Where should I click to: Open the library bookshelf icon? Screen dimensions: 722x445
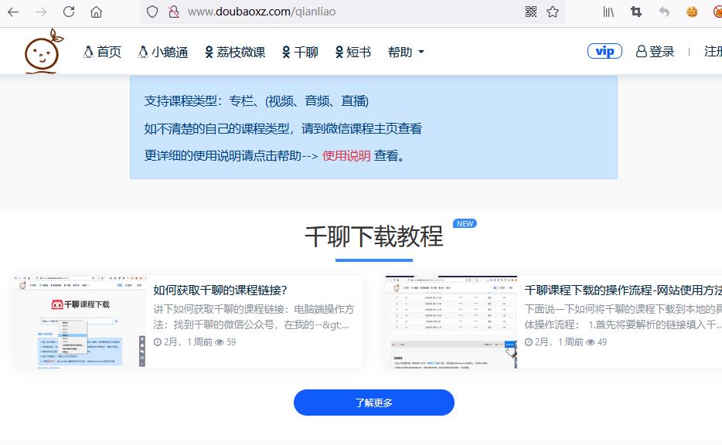tap(608, 12)
